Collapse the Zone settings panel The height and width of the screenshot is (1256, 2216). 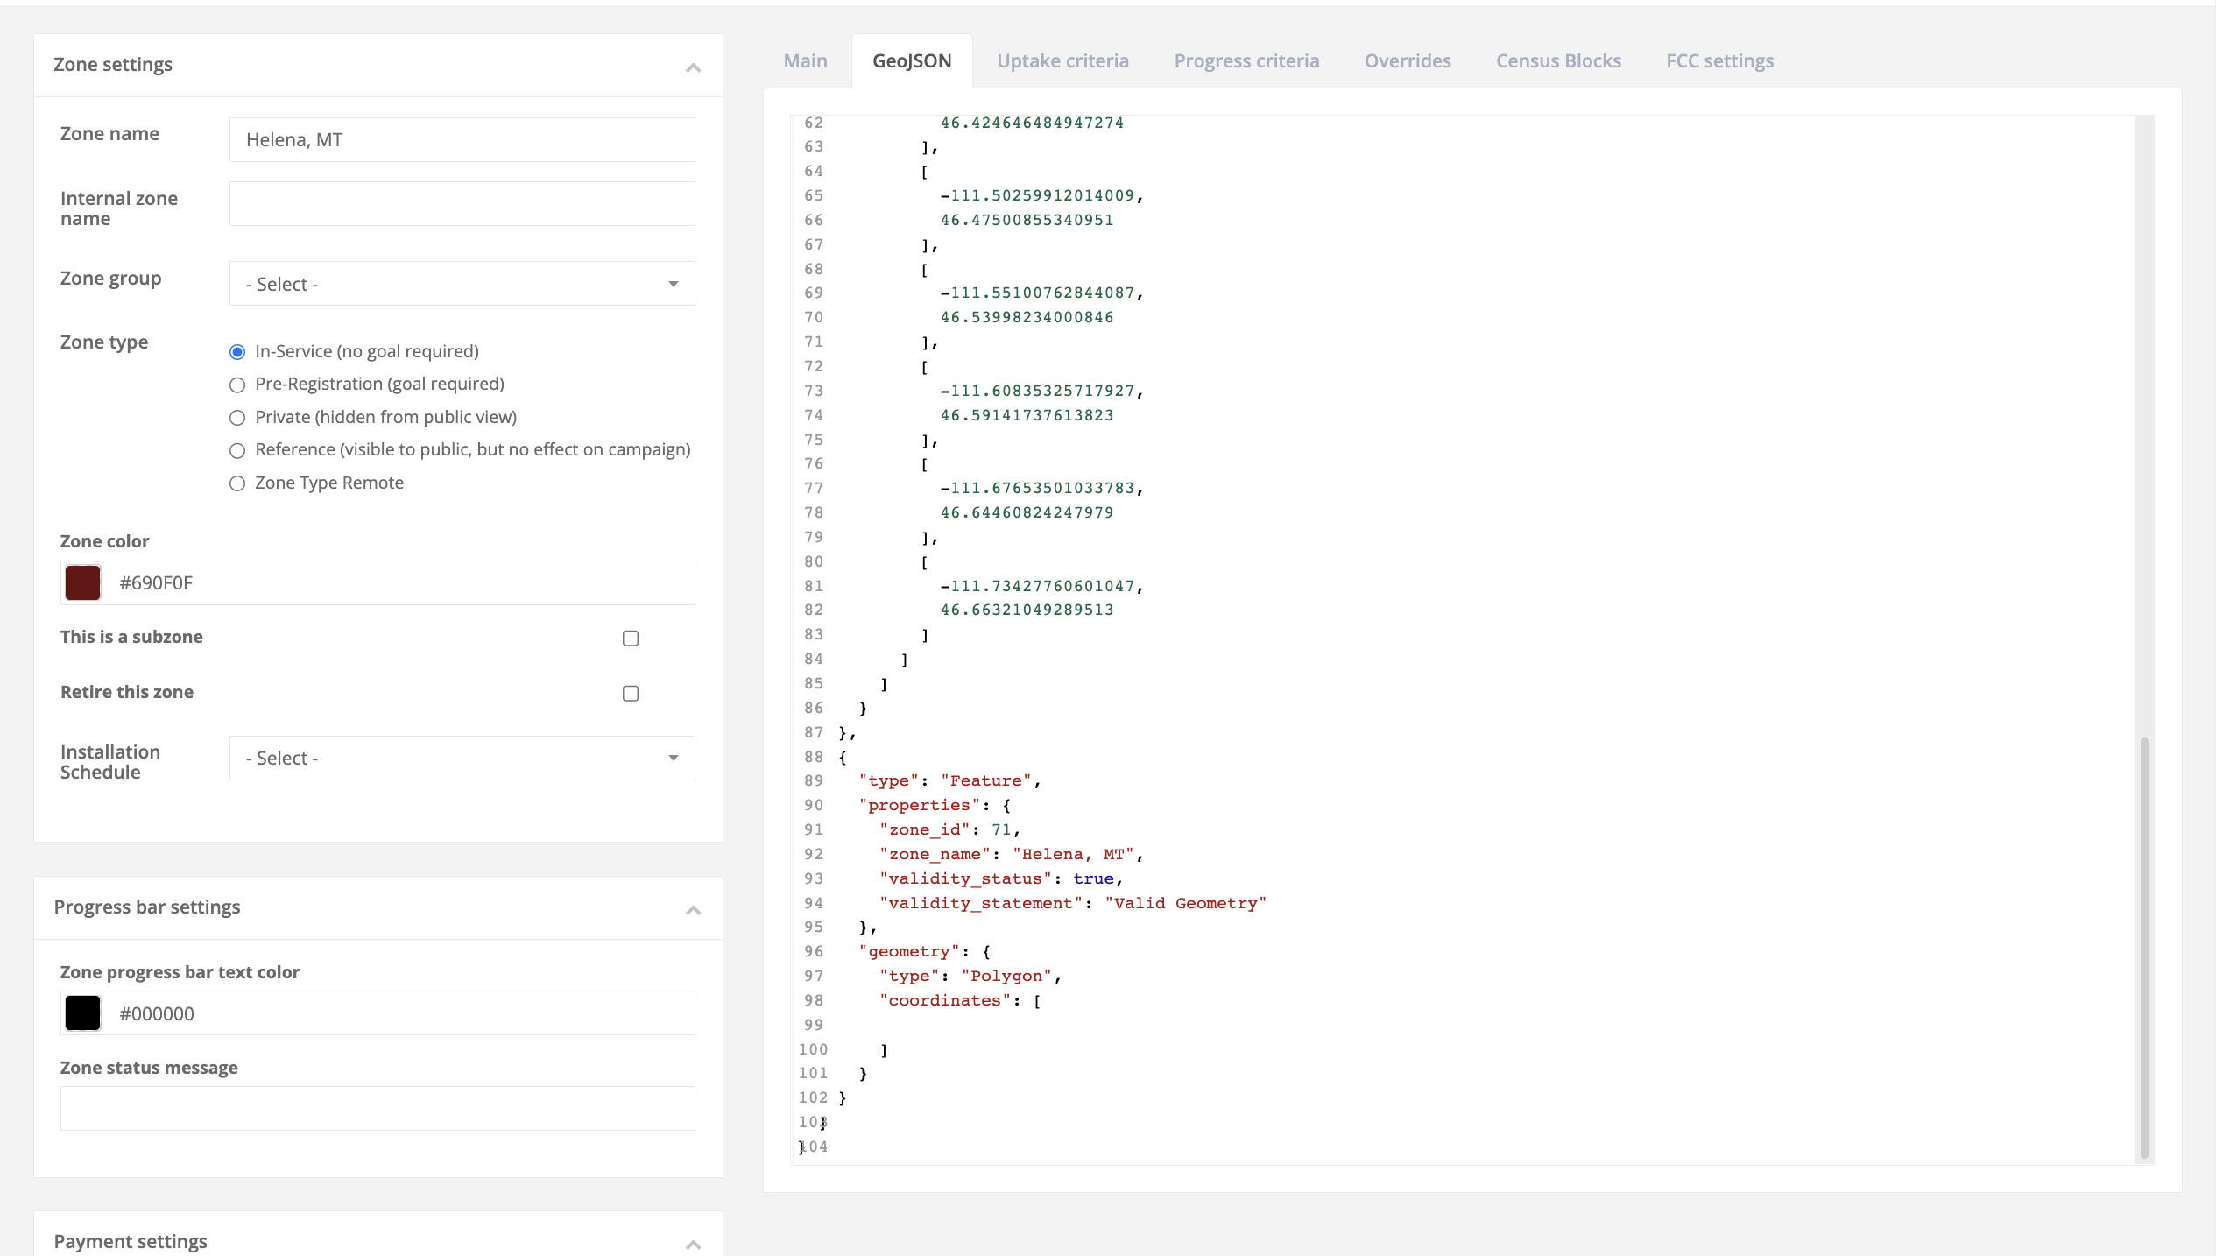click(x=693, y=67)
